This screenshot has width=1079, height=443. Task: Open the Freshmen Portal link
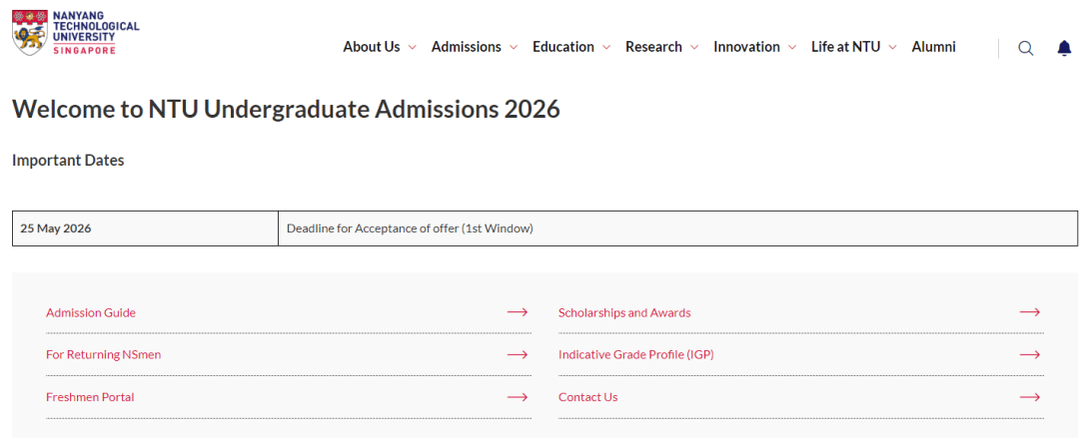(90, 397)
